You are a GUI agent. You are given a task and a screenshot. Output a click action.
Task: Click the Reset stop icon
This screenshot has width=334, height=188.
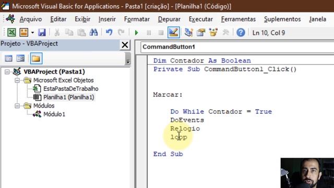(161, 32)
